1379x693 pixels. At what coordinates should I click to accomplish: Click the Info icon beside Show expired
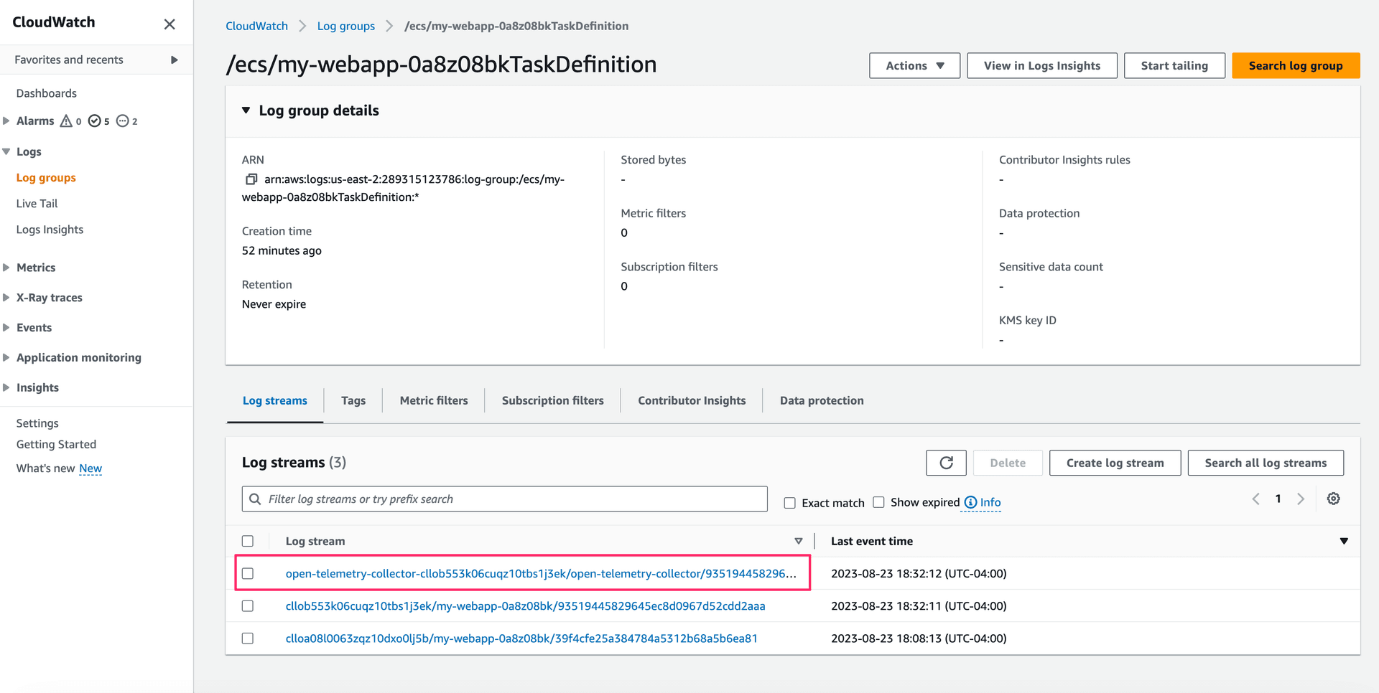pyautogui.click(x=970, y=502)
